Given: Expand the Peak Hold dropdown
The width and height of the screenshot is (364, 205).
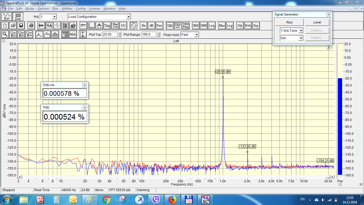Looking at the screenshot, I should tap(196, 35).
